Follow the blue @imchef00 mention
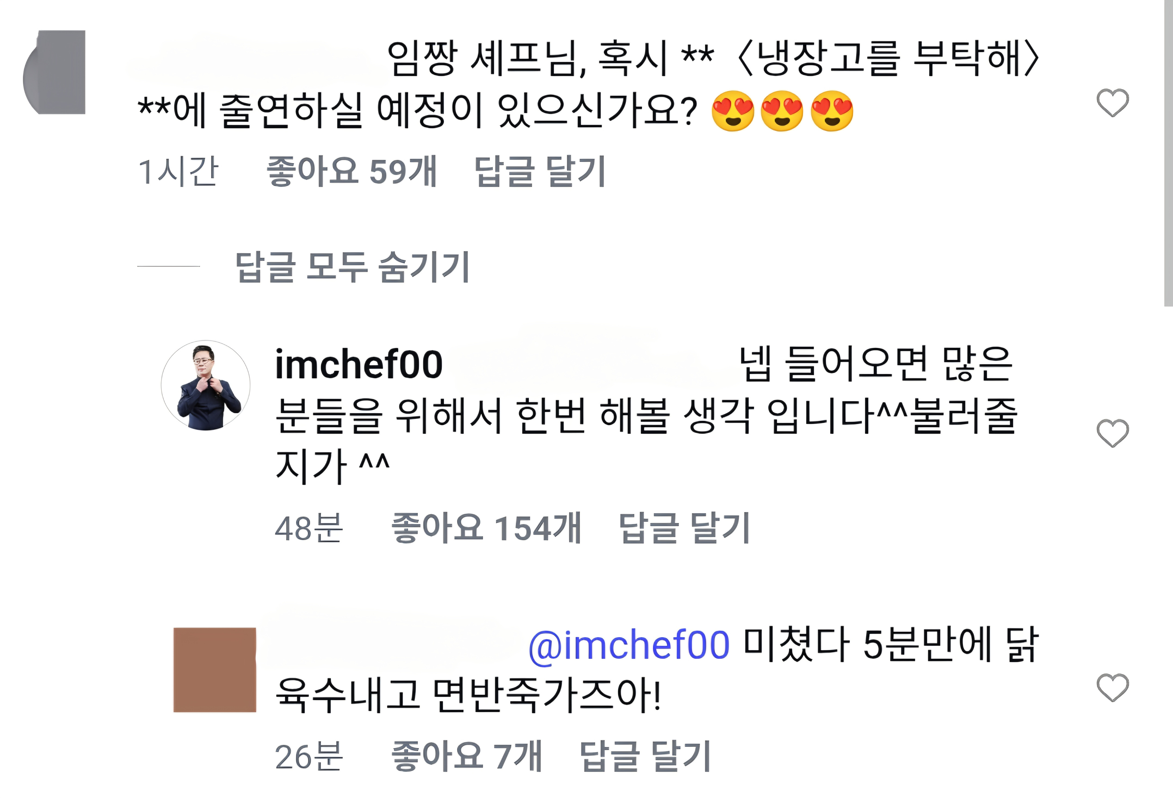This screenshot has width=1173, height=798. (628, 645)
